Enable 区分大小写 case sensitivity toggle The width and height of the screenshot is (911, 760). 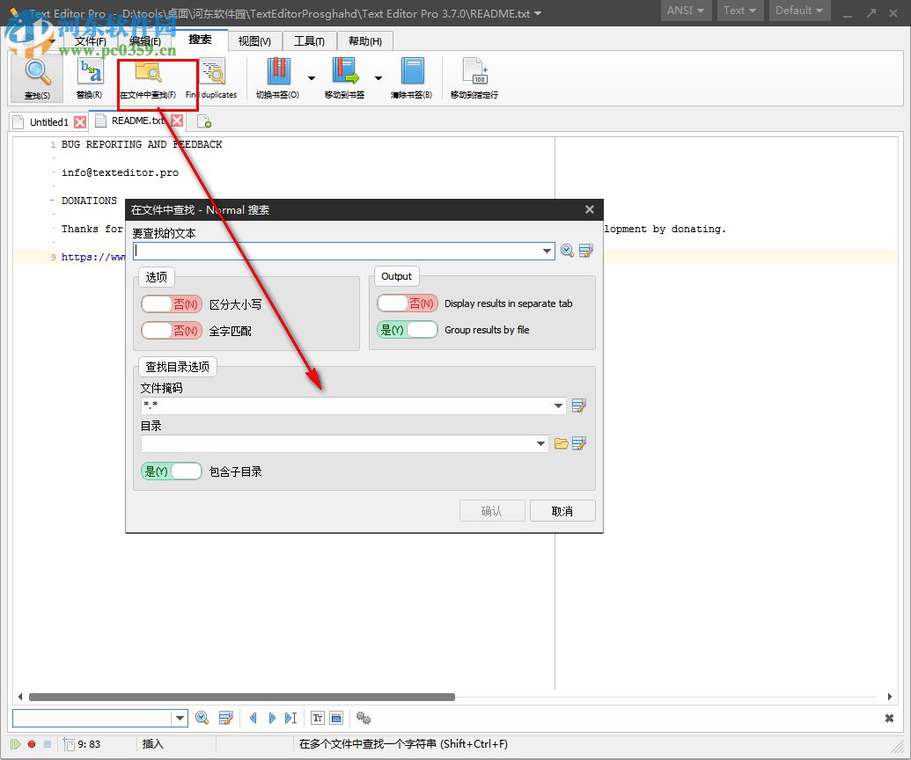coord(172,303)
